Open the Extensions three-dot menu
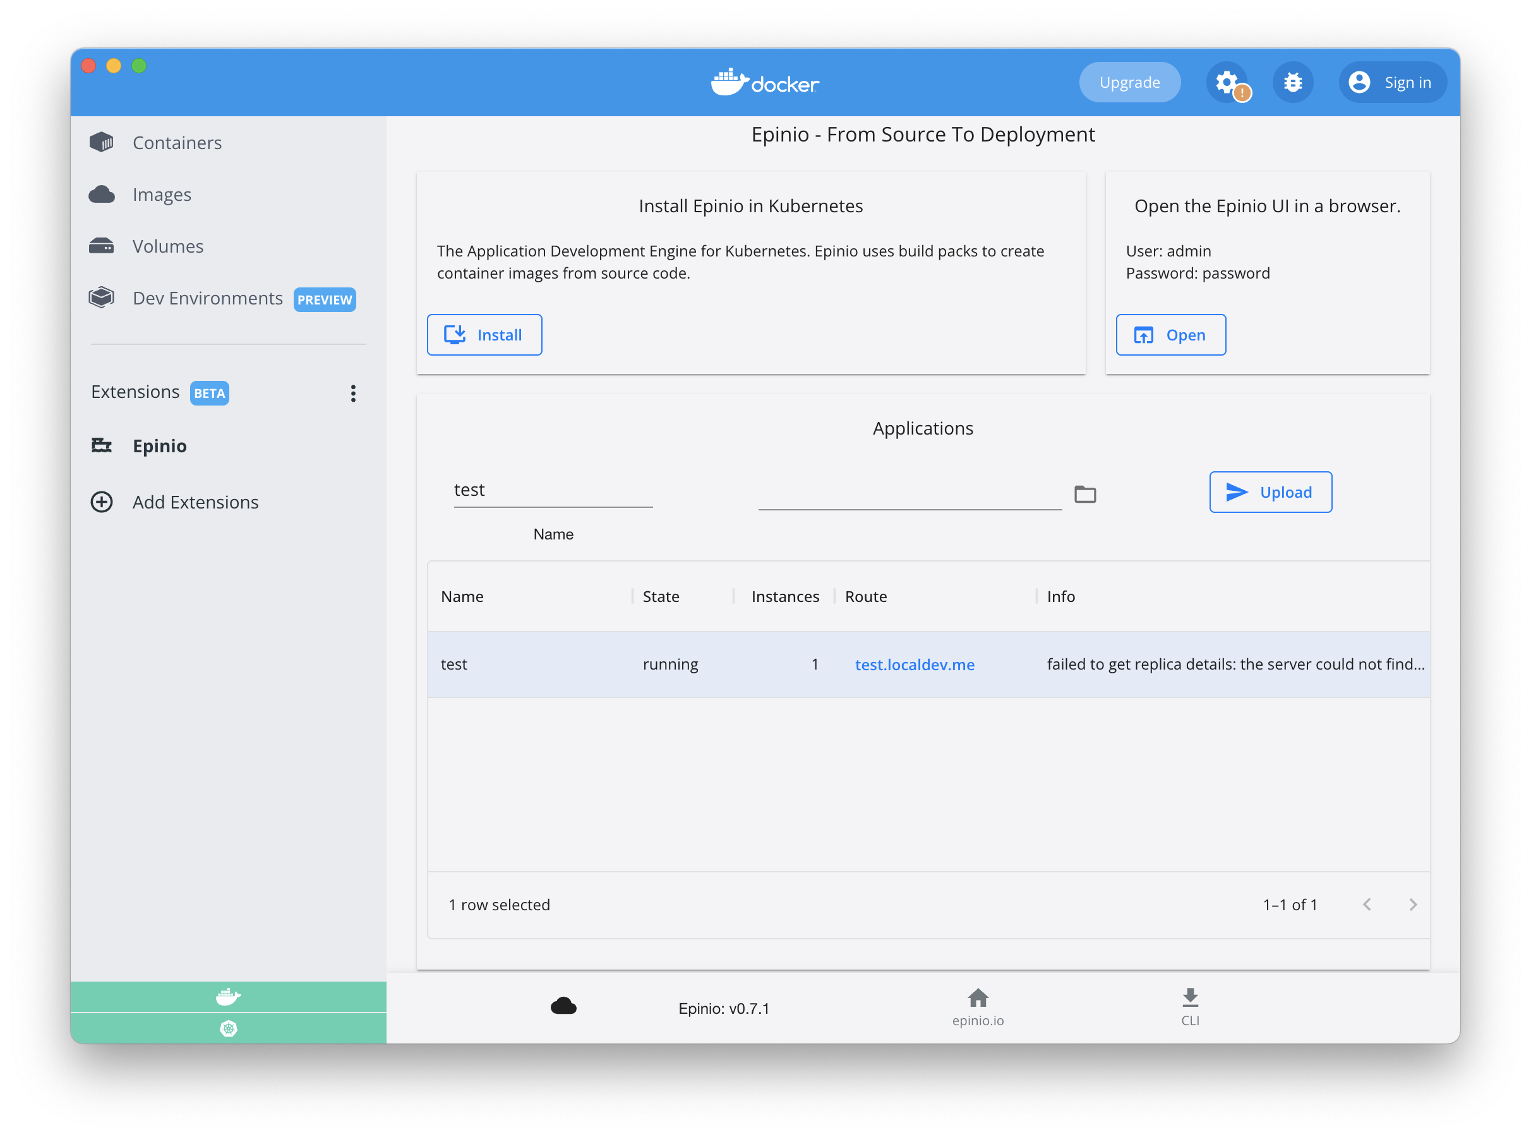This screenshot has height=1137, width=1531. 353,393
